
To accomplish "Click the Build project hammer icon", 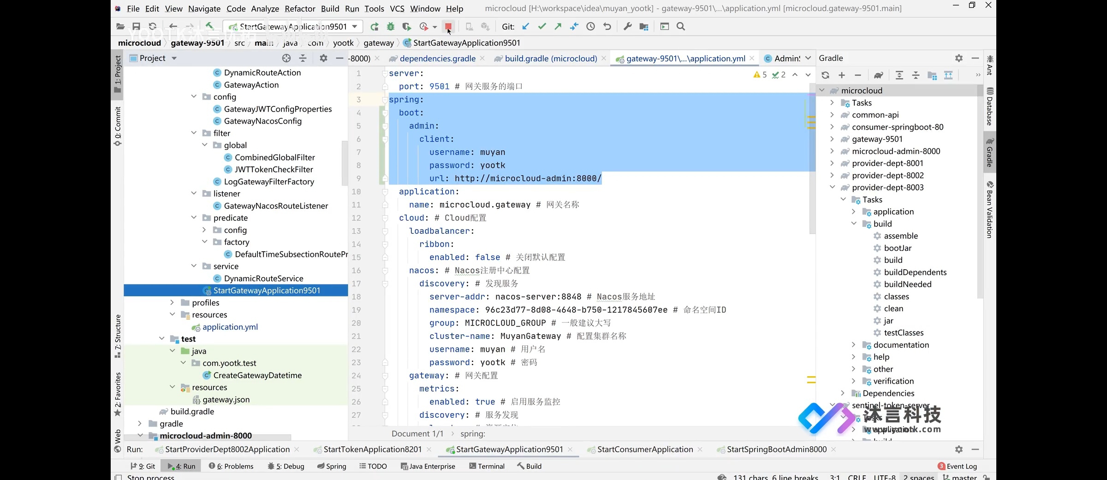I will pyautogui.click(x=210, y=27).
